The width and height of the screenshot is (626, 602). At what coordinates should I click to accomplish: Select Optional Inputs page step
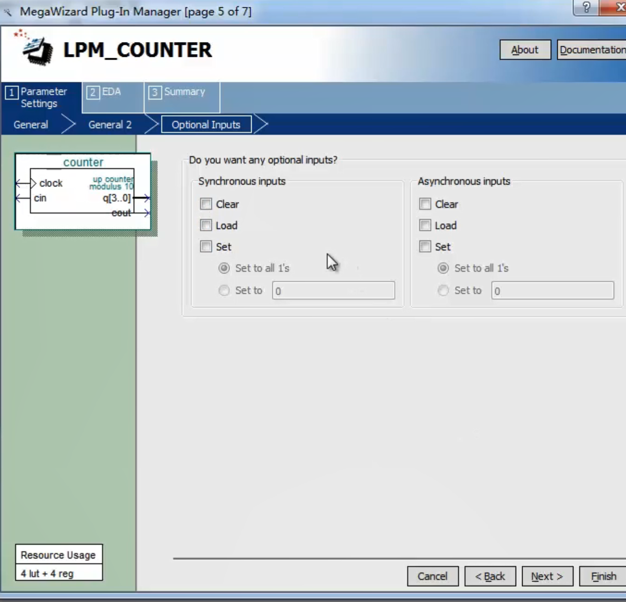(x=206, y=124)
